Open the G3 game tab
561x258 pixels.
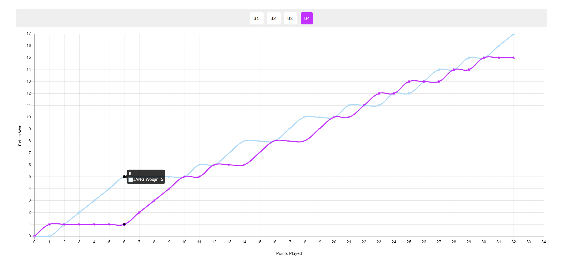coord(290,18)
